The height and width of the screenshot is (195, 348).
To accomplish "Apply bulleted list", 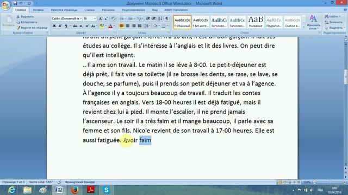I will (x=122, y=18).
